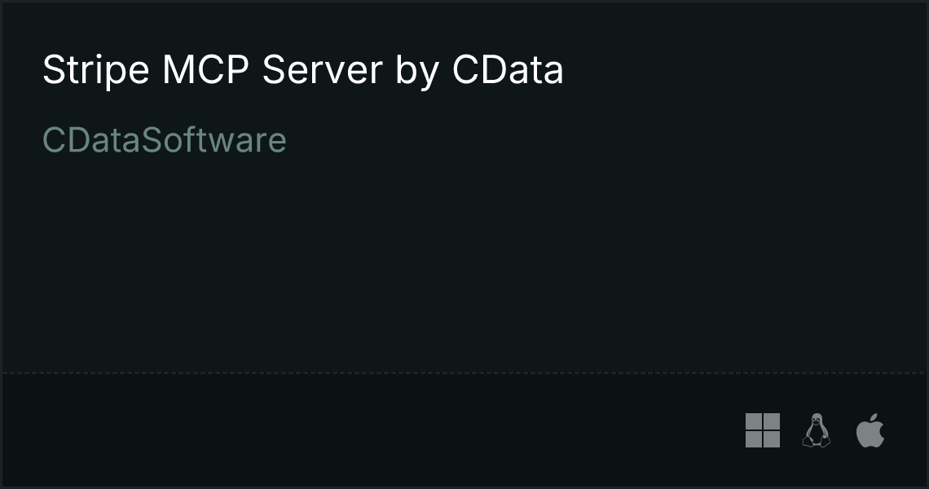The height and width of the screenshot is (489, 929).
Task: Click the dashed divider above the footer
Action: click(x=464, y=372)
